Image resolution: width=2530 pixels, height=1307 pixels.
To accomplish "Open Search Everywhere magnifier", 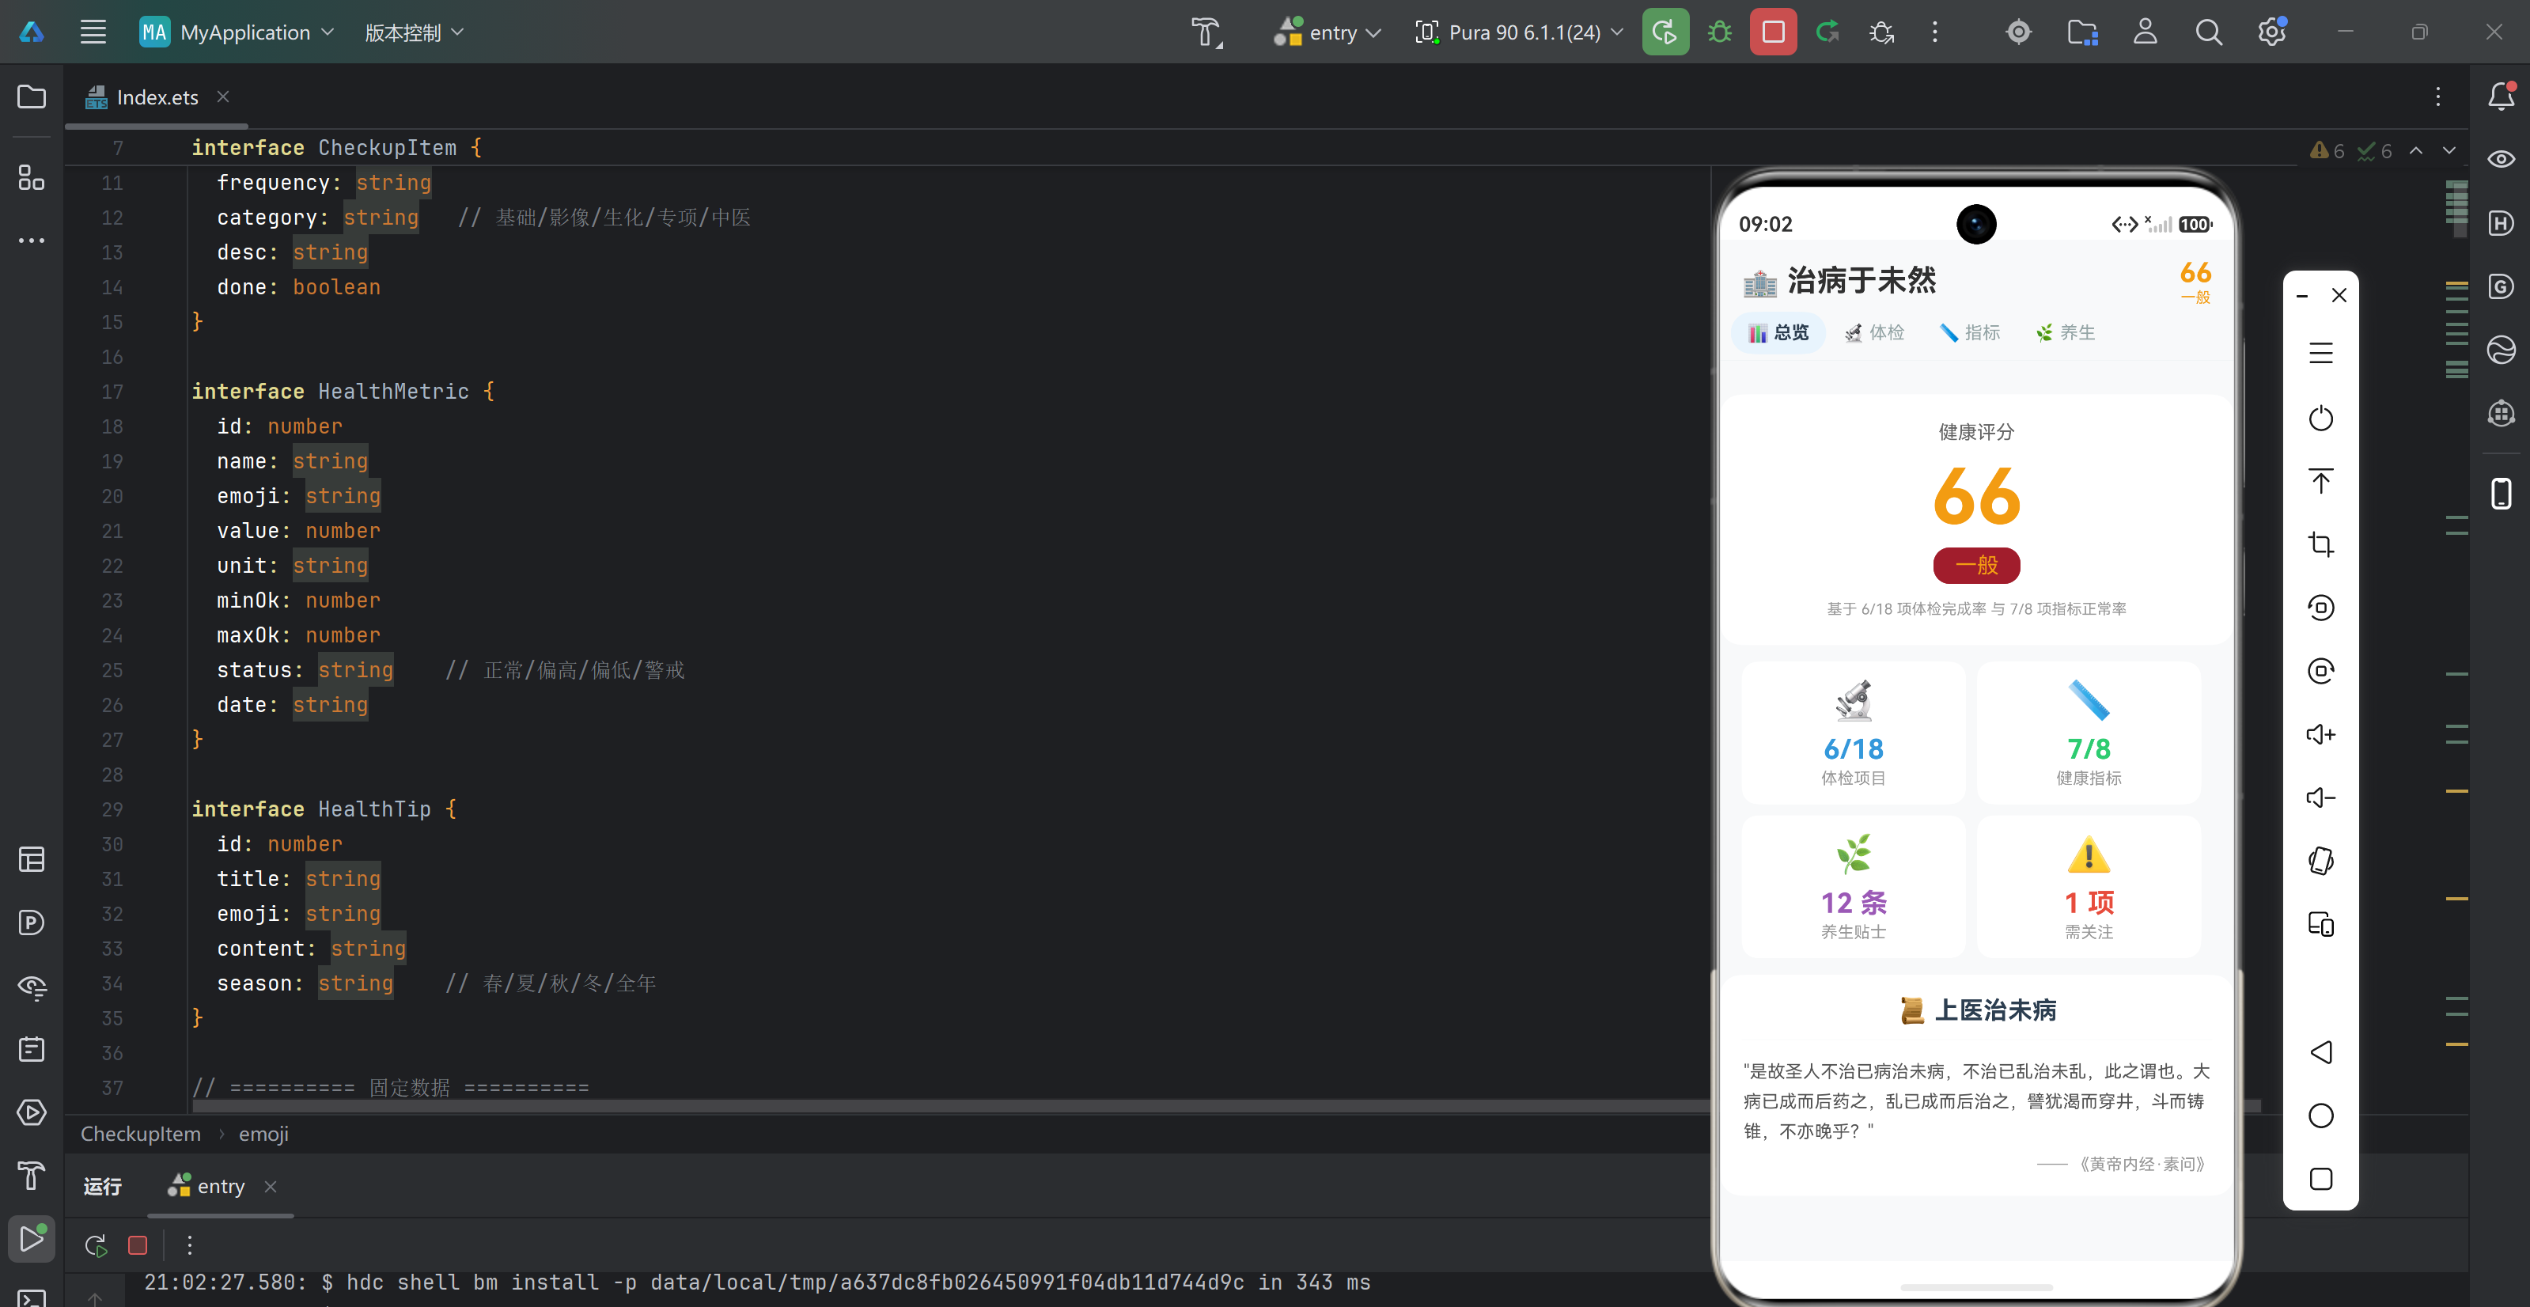I will click(2208, 32).
